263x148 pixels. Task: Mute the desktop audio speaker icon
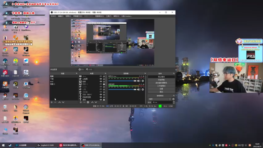(x=139, y=89)
